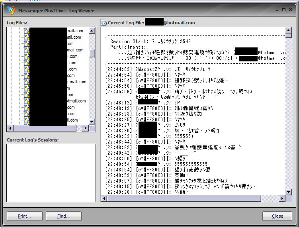Image resolution: width=299 pixels, height=228 pixels.
Task: Minimize the Log Viewer window
Action: (277, 10)
